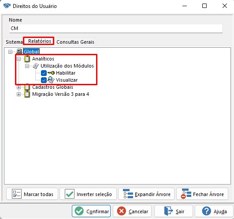Click the Global computer icon
The width and height of the screenshot is (234, 219).
19,52
